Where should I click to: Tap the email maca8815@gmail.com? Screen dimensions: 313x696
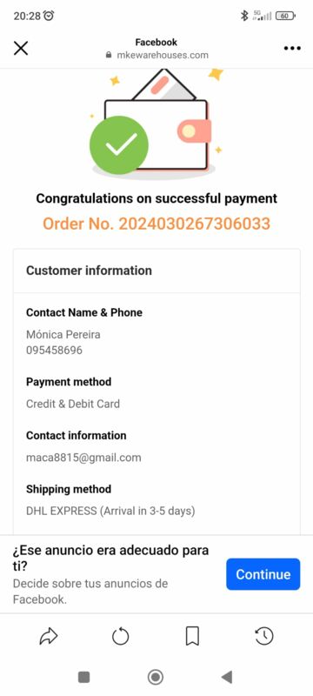pyautogui.click(x=83, y=458)
